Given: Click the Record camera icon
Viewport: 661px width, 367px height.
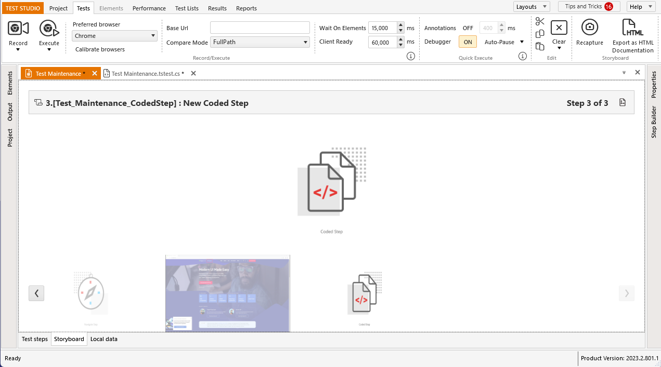Looking at the screenshot, I should click(18, 28).
